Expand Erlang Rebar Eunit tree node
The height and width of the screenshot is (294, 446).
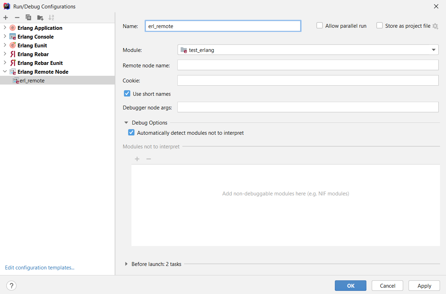click(5, 63)
